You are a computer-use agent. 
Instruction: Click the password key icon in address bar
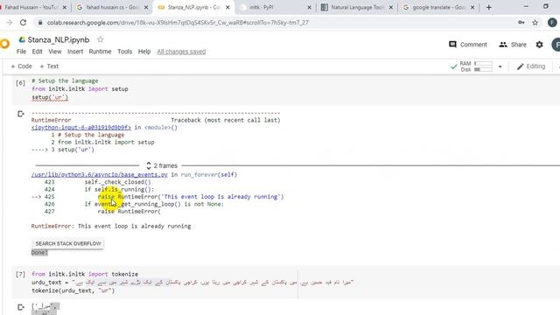point(521,23)
